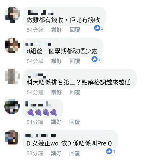Like the 科大唔係排名第三 comment

(57, 92)
